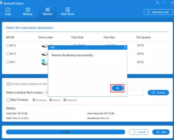Click the Take Time: 27 m 39 s text
This screenshot has height=140, width=174.
(x=17, y=118)
